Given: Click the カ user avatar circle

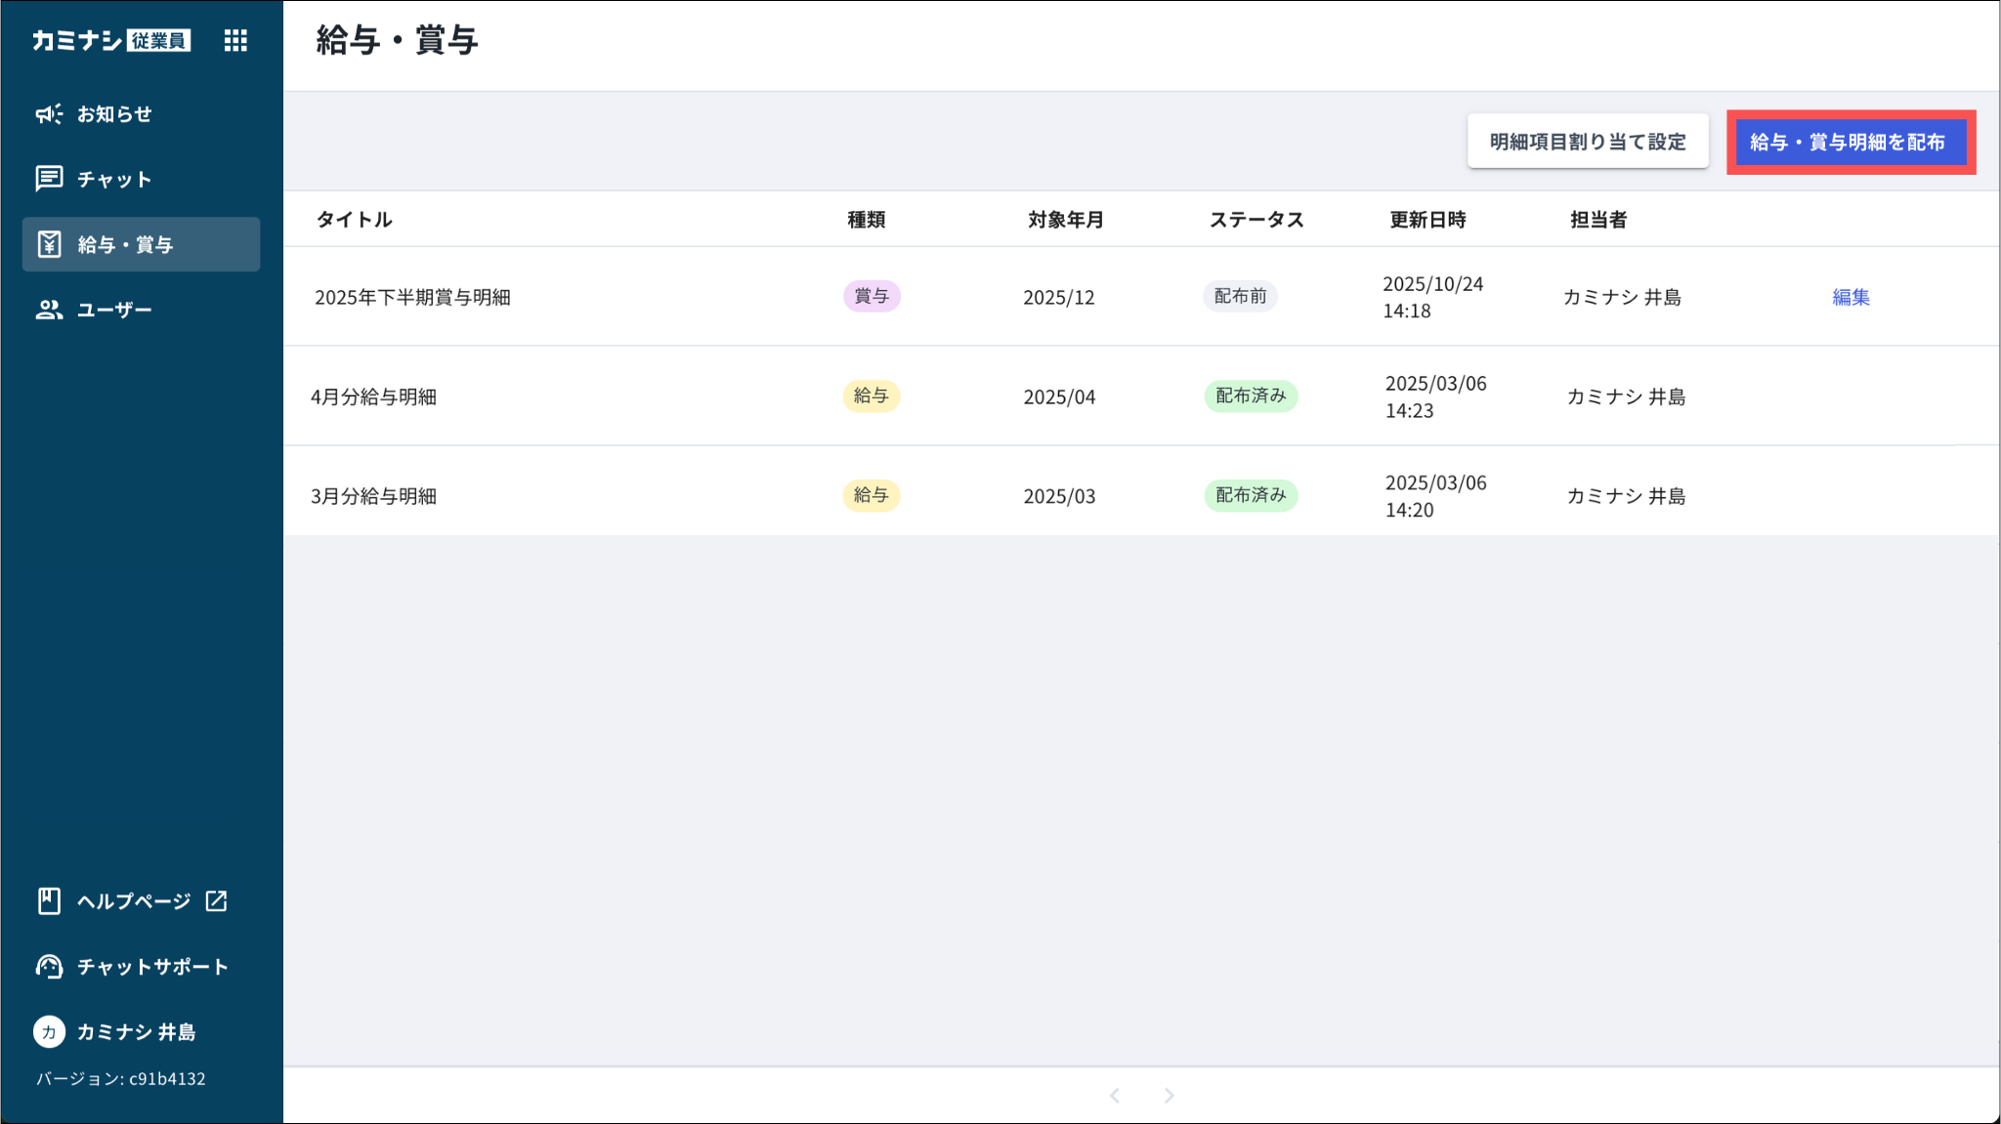Looking at the screenshot, I should tap(49, 1031).
